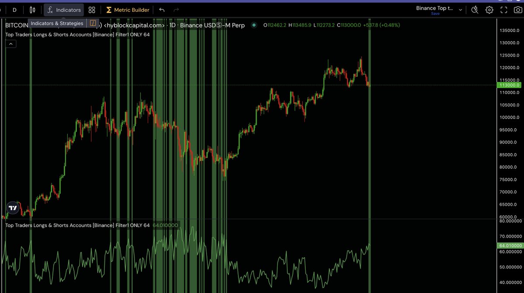The height and width of the screenshot is (293, 524).
Task: Open chart settings gear
Action: click(490, 10)
